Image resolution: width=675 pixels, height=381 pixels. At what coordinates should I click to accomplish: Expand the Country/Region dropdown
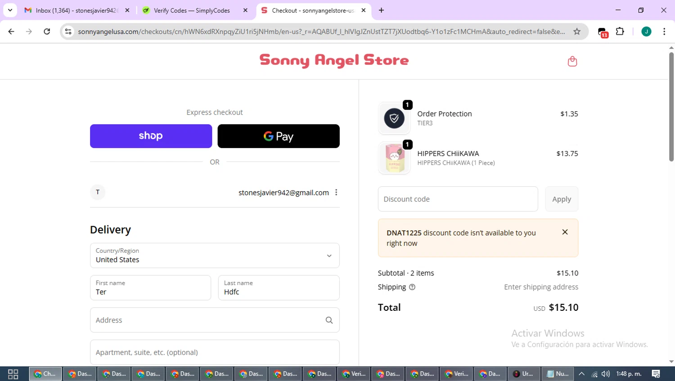[215, 255]
